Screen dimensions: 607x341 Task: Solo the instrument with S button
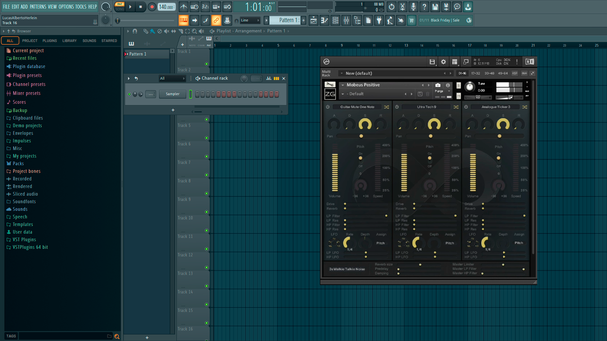click(x=459, y=86)
